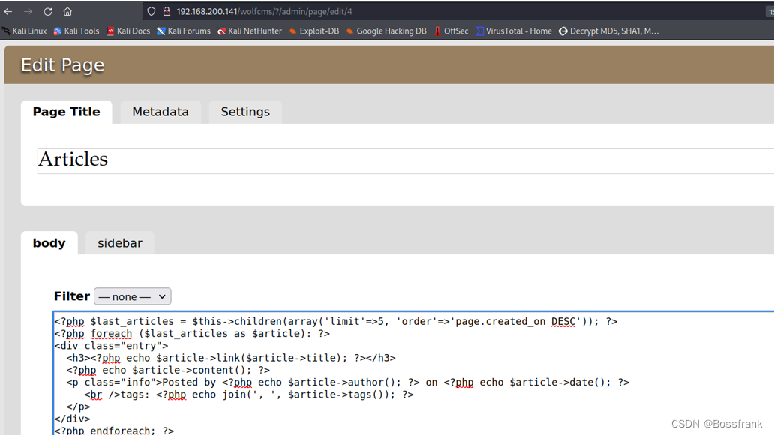Switch to the Metadata tab

click(x=160, y=112)
